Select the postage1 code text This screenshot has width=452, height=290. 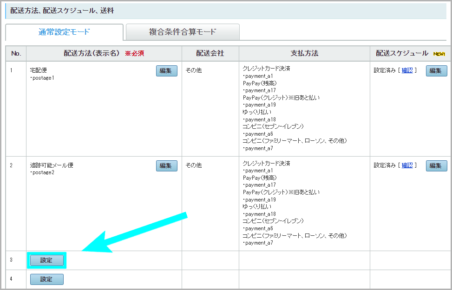[42, 78]
